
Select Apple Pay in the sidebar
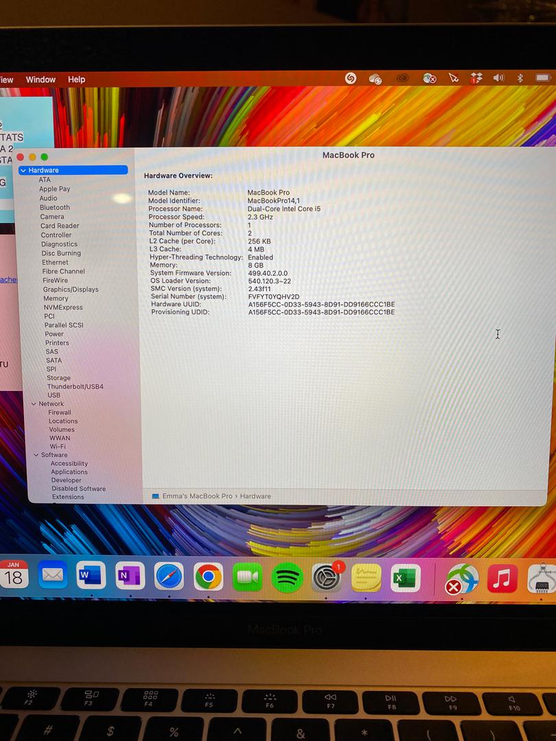coord(54,189)
